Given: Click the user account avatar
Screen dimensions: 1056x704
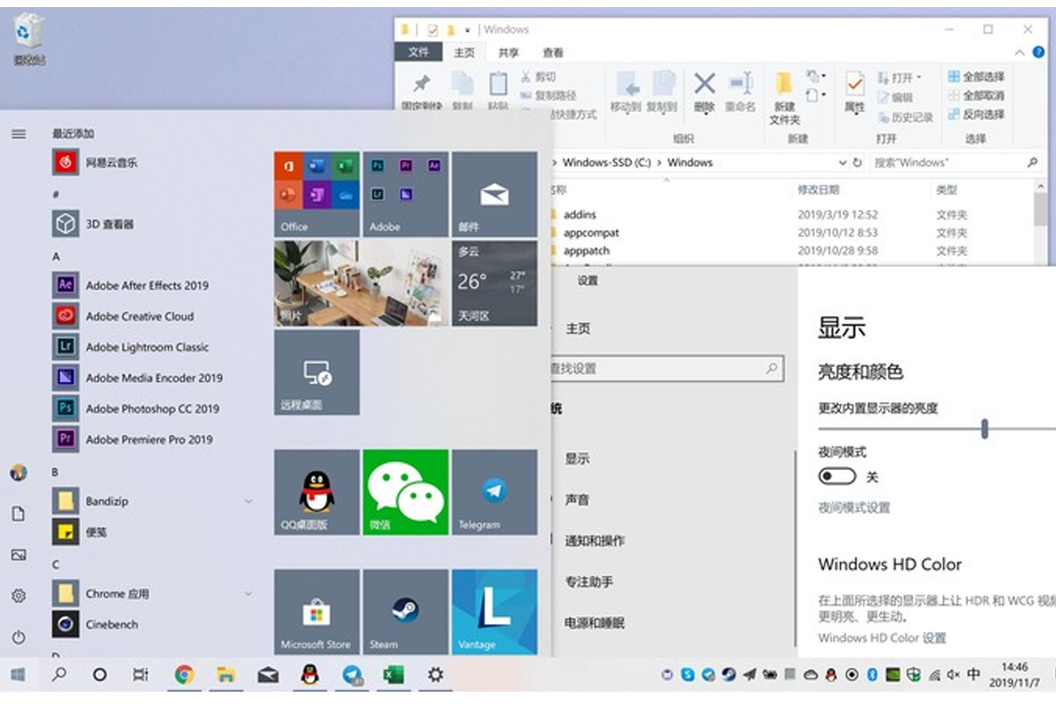Looking at the screenshot, I should click(x=18, y=473).
